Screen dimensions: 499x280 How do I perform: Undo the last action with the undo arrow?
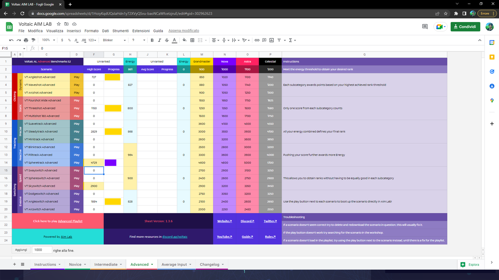tap(11, 40)
